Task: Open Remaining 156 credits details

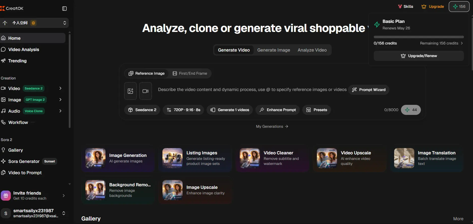Action: pos(442,43)
